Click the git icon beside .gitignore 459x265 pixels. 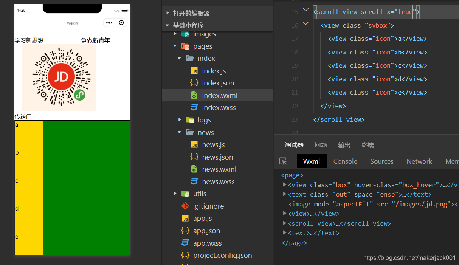185,206
